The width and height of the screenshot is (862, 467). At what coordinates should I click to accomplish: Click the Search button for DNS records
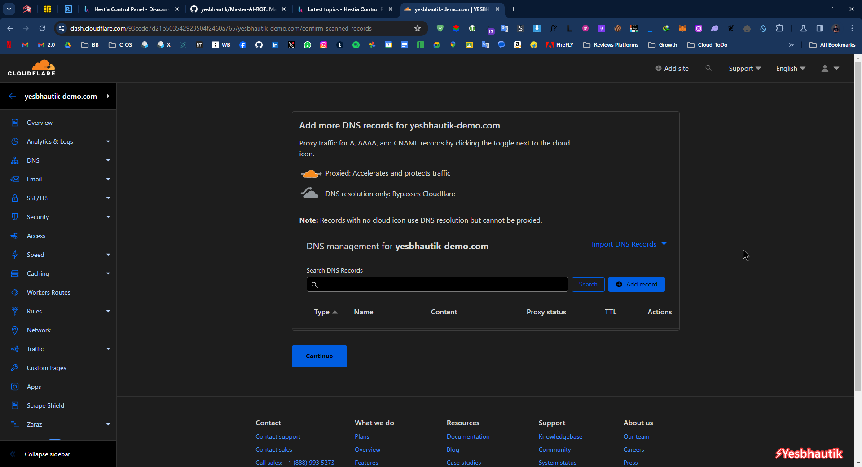(x=588, y=284)
